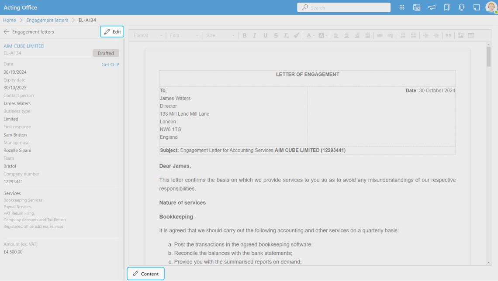The image size is (498, 281).
Task: Open the apps grid menu
Action: click(402, 7)
